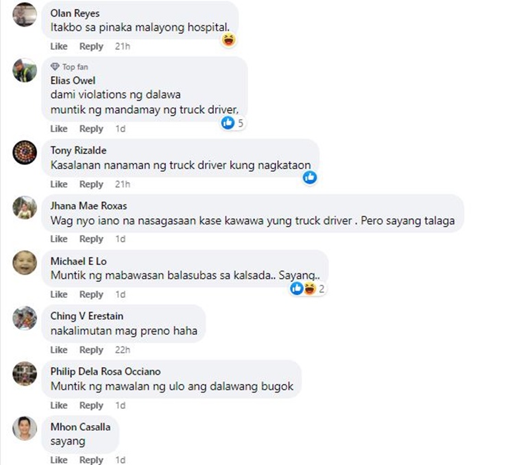Screen dimensions: 514x465
Task: Reply to Ching V Erestain's comment
Action: click(x=91, y=350)
